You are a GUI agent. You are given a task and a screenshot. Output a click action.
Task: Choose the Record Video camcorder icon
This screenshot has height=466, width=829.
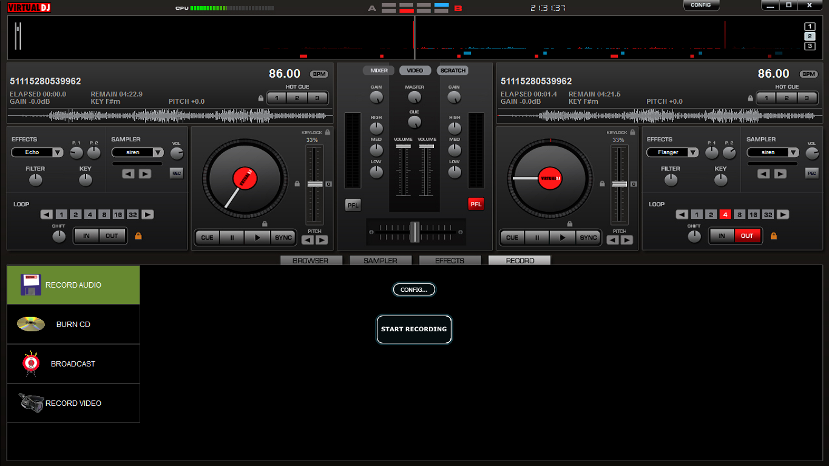point(31,403)
